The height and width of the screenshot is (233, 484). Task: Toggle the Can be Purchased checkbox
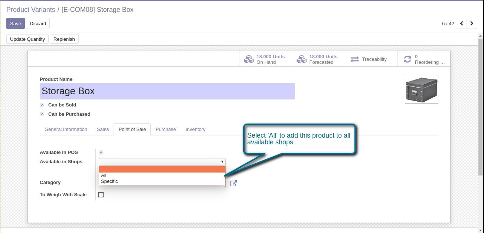click(x=42, y=114)
